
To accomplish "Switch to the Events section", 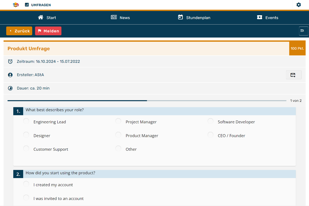I will [267, 17].
